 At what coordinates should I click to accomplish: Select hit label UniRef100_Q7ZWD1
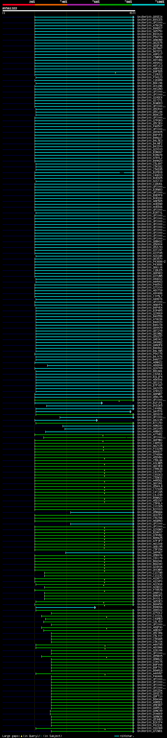150,731
